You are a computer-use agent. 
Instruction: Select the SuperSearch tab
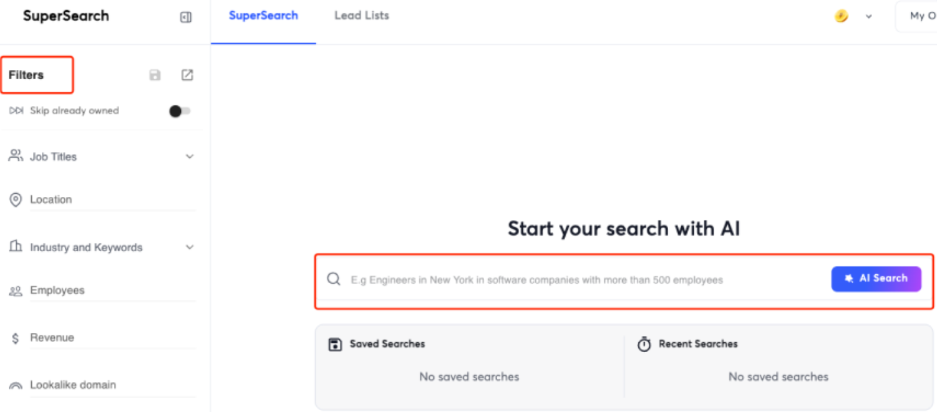pos(263,16)
